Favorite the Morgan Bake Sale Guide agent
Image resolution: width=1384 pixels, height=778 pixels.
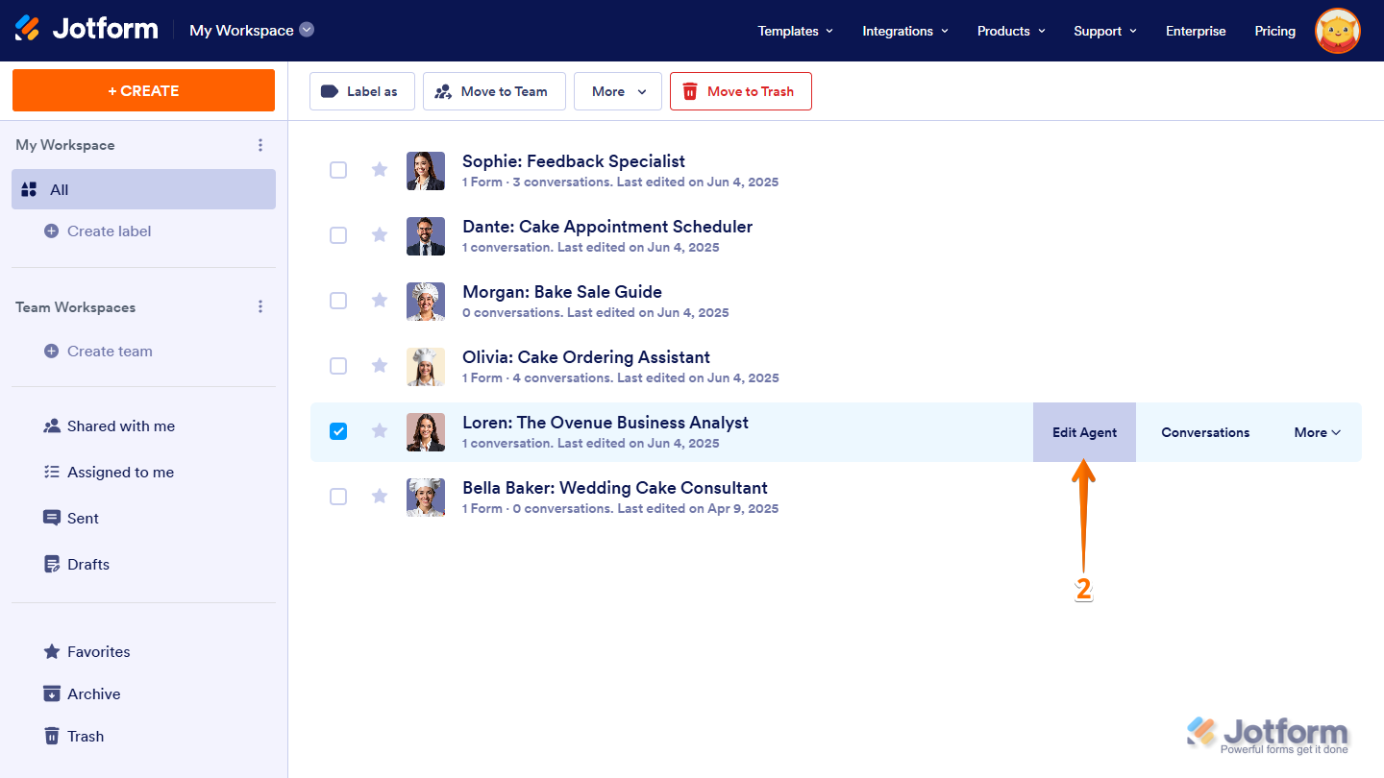pos(380,301)
